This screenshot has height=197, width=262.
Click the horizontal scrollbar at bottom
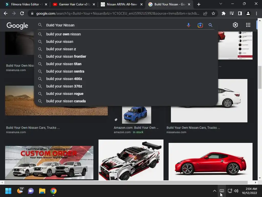point(126,182)
